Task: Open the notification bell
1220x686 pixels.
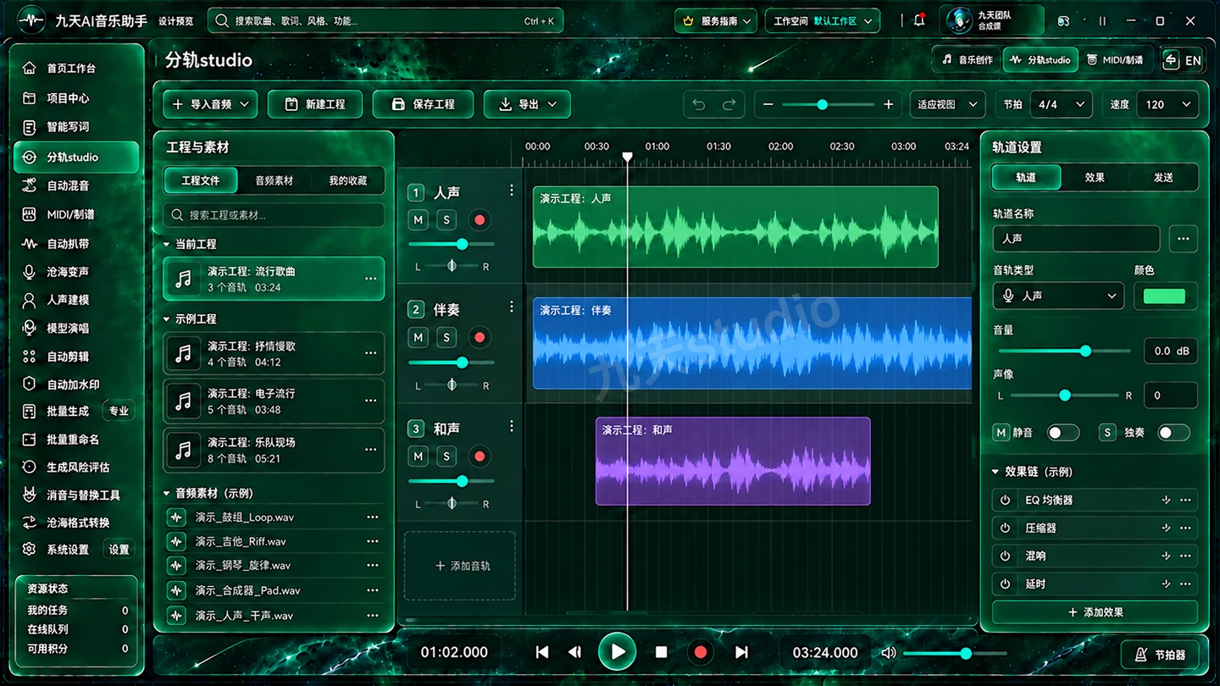Action: pyautogui.click(x=919, y=20)
